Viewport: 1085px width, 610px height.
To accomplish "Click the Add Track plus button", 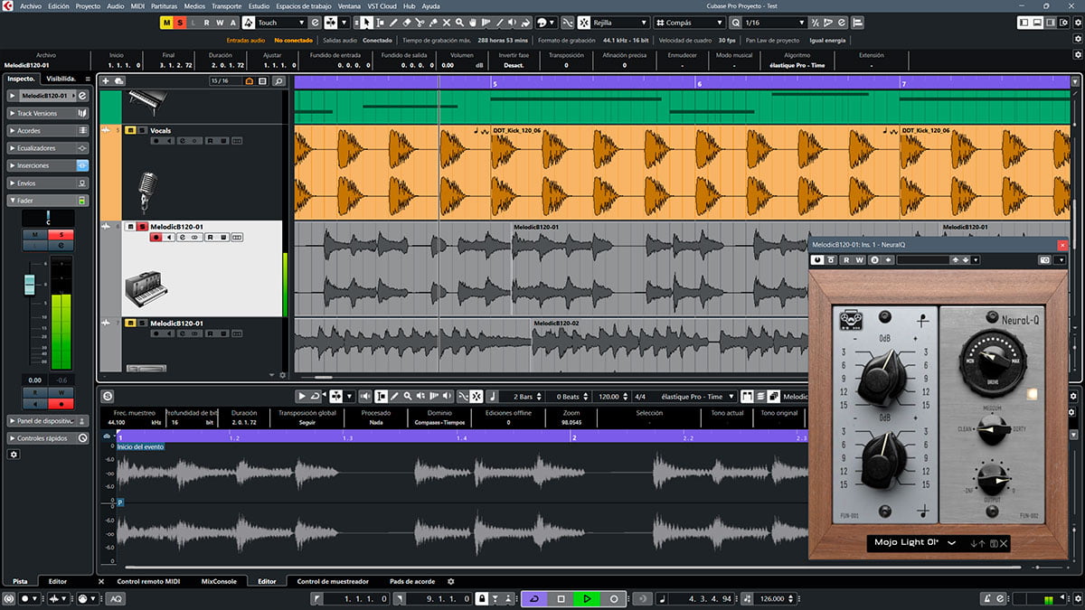I will tap(106, 81).
